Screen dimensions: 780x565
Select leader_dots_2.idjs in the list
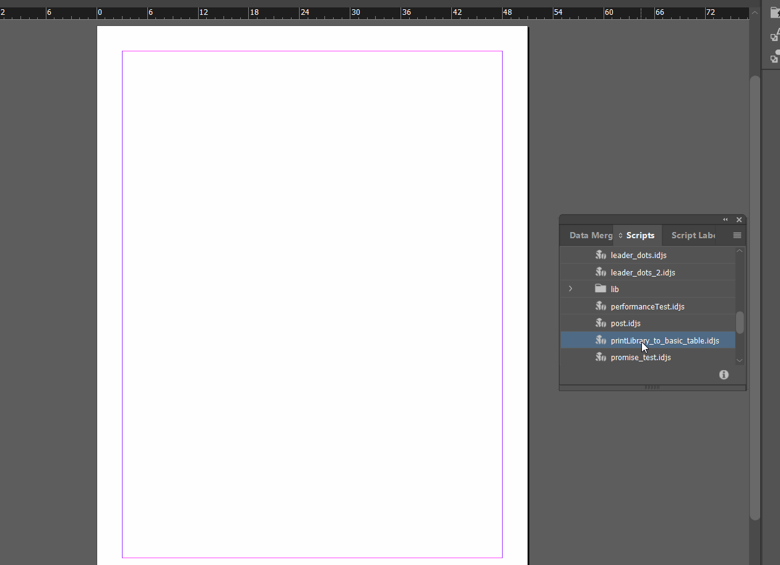648,272
